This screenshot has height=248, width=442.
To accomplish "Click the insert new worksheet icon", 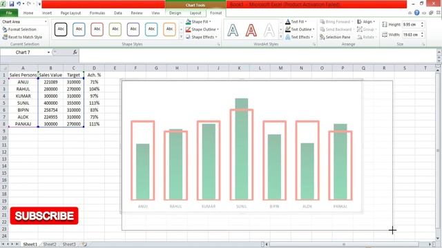I will [x=84, y=245].
